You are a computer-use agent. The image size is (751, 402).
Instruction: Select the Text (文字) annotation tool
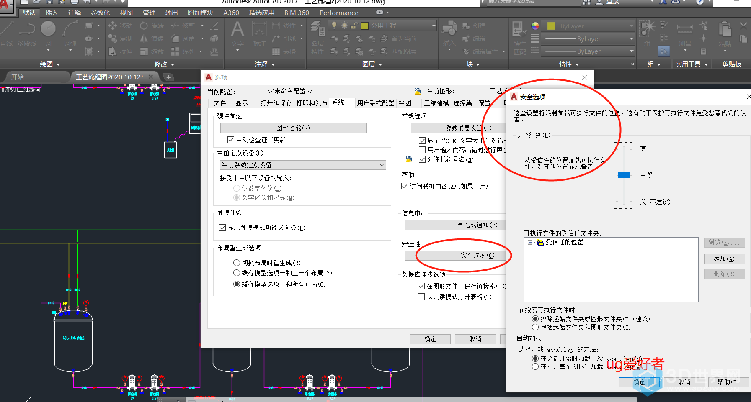pos(237,33)
